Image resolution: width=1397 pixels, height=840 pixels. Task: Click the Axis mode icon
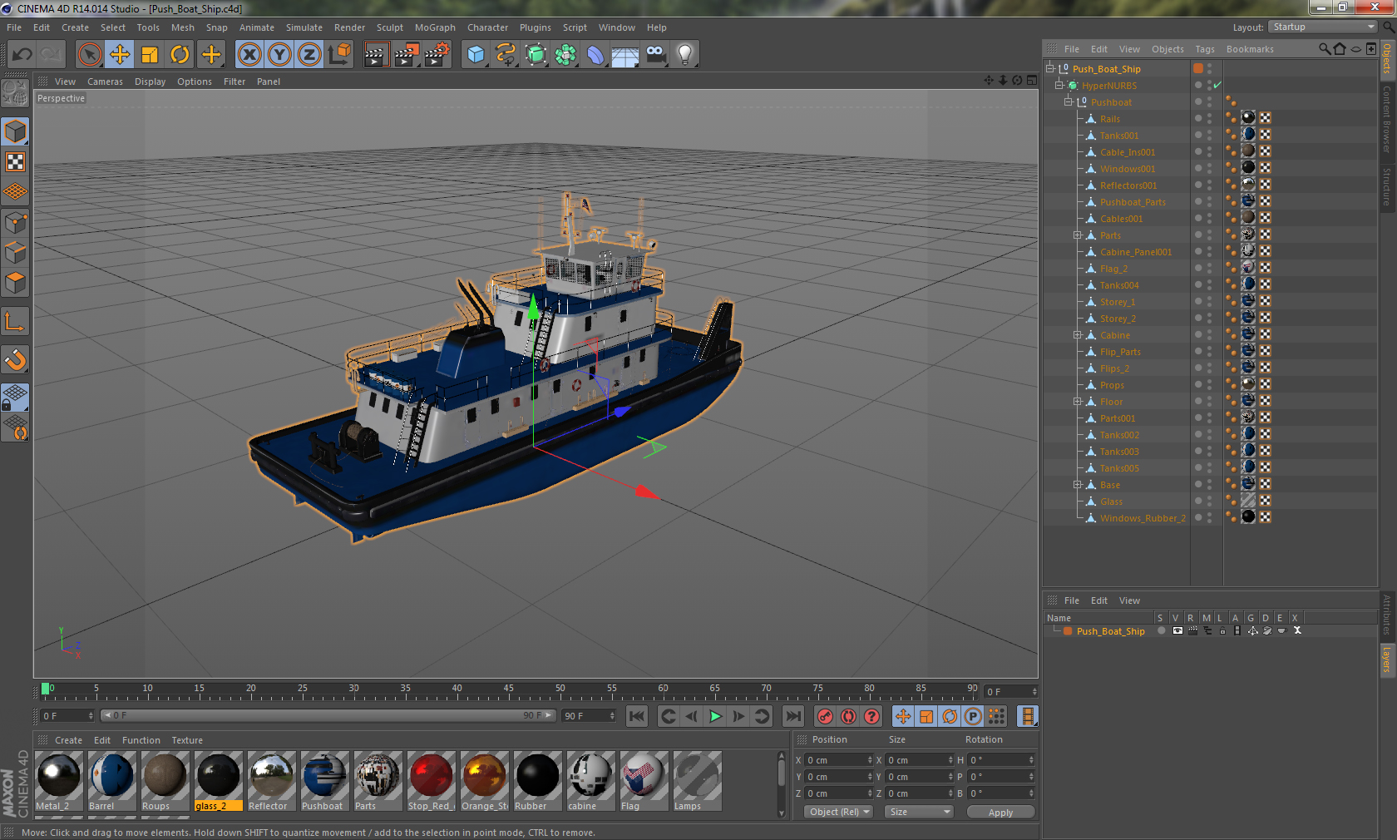coord(16,321)
